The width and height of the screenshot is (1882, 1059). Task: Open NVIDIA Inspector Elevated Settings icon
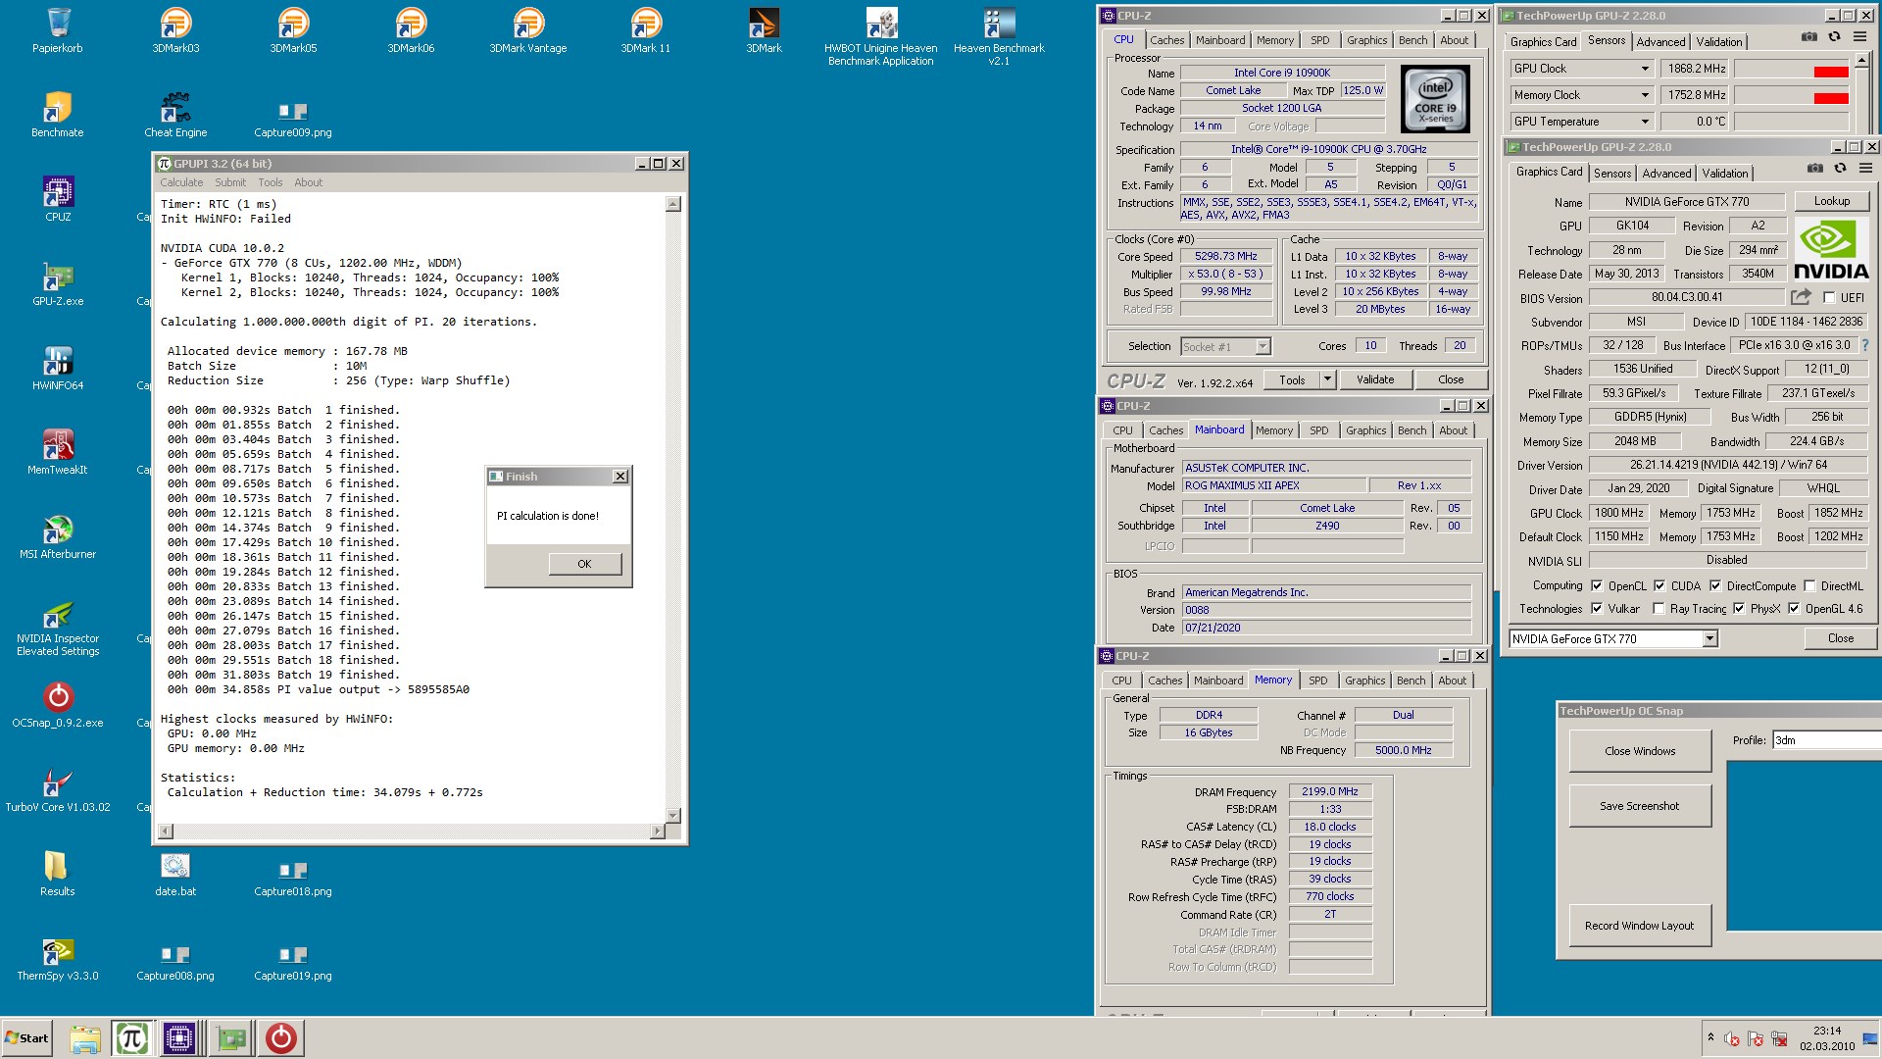pos(58,628)
